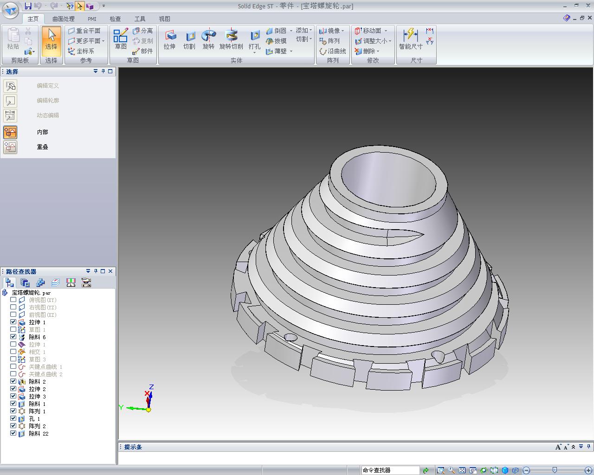Viewport: 594px width, 475px height.
Task: Click the 重合平面 (Coincident Plane) tool
Action: [84, 31]
